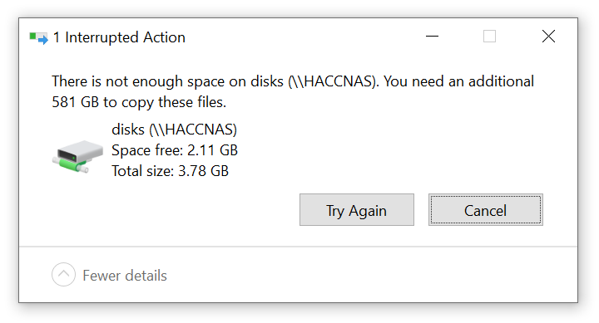Click the green pipe under the drive icon
The image size is (599, 323).
click(72, 165)
